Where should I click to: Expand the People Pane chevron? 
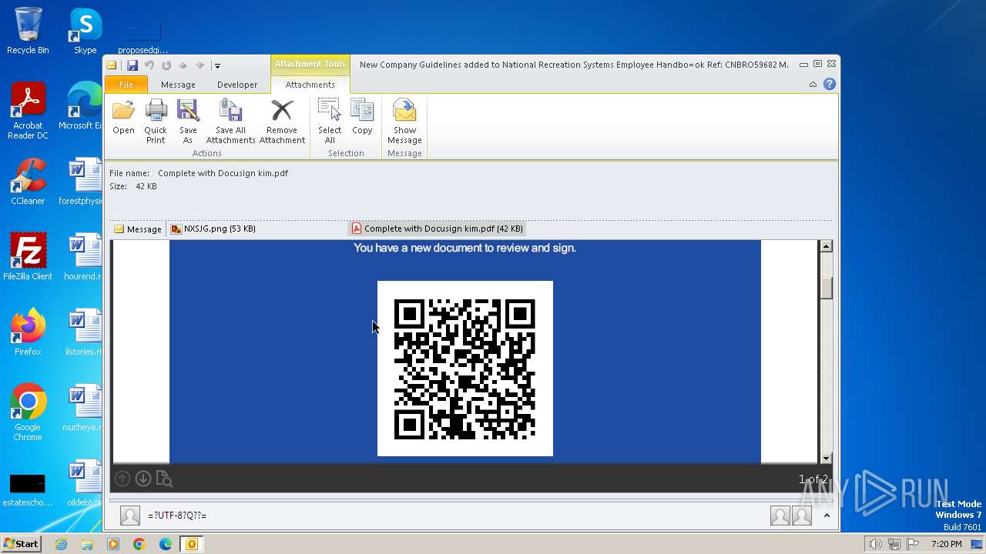[827, 516]
